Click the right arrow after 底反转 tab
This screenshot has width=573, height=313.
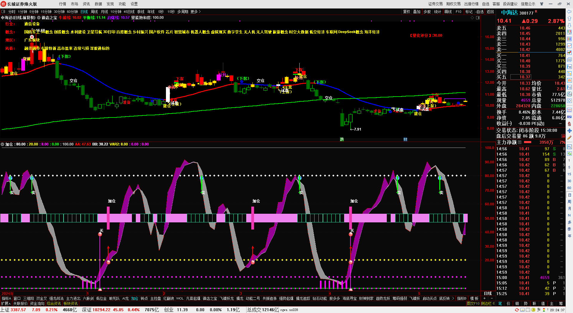[453, 298]
